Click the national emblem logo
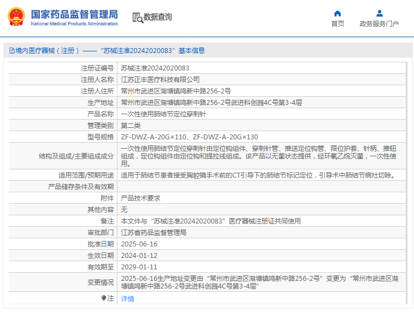414x312 pixels. (16, 16)
